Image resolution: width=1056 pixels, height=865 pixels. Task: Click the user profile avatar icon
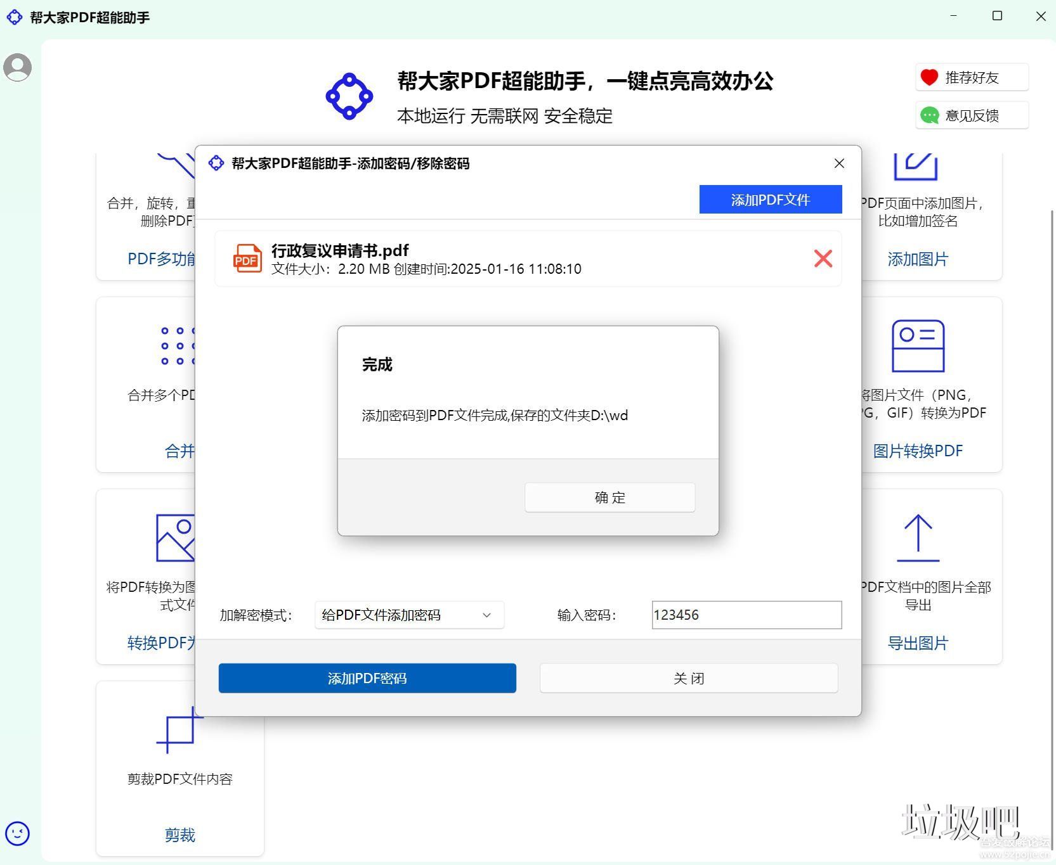18,67
